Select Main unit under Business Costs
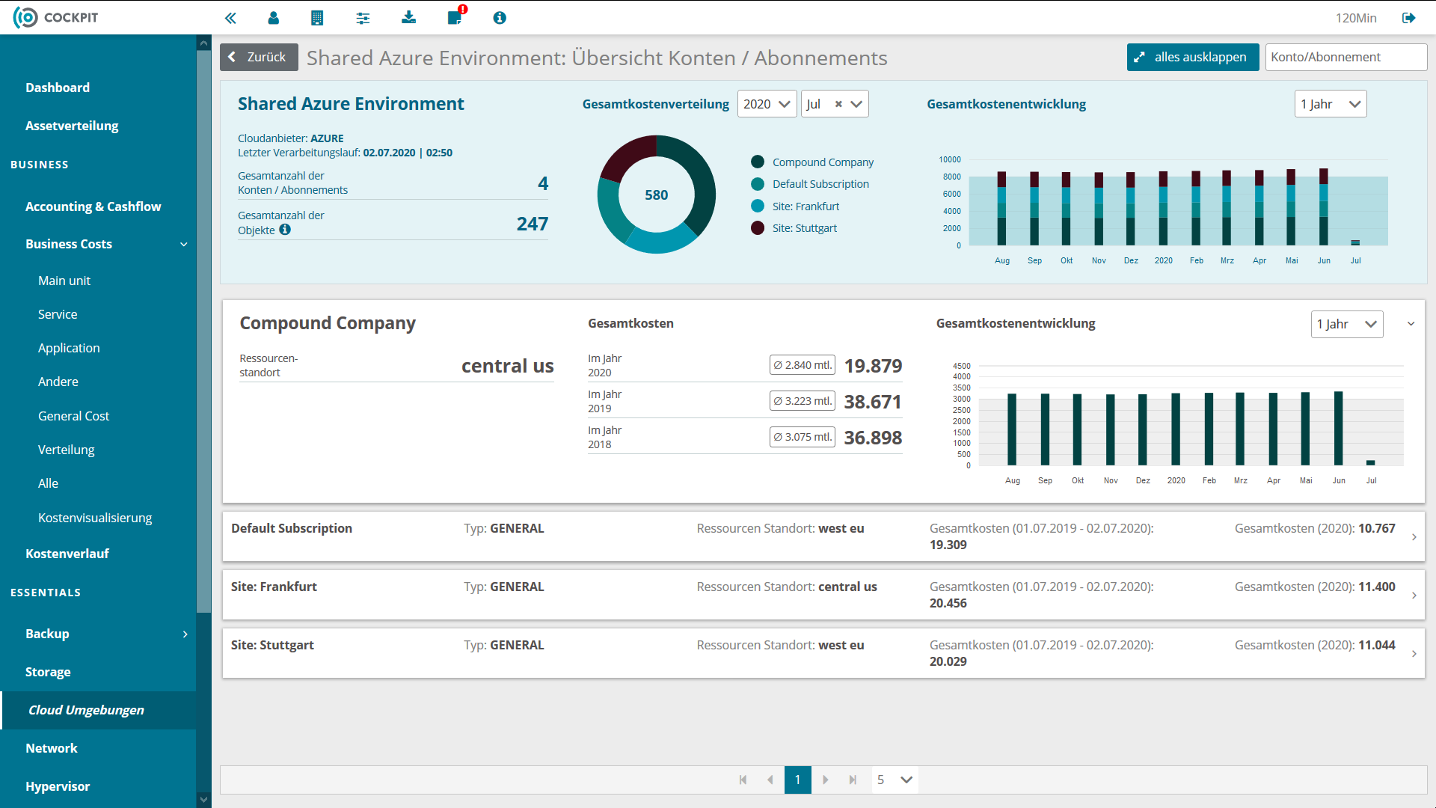Viewport: 1436px width, 808px height. tap(64, 281)
